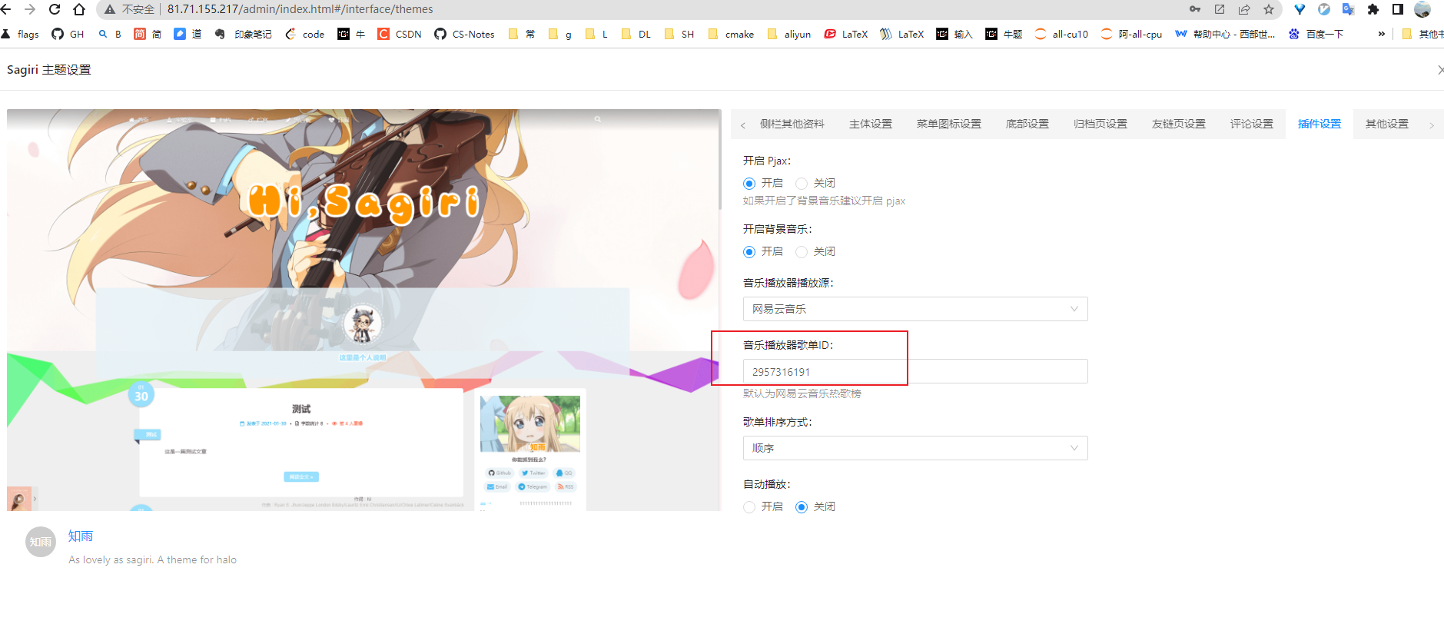This screenshot has width=1444, height=634.
Task: Disable autoplay 关闭 radio
Action: point(802,507)
